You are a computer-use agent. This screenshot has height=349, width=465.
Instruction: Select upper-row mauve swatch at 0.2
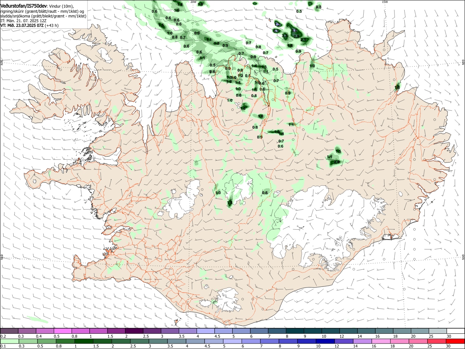point(9,331)
